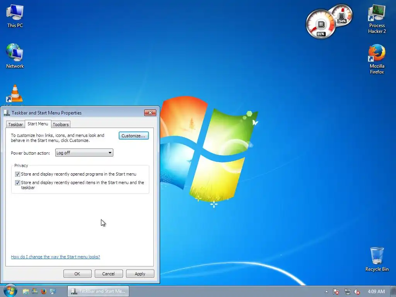Show hidden system tray icons
The width and height of the screenshot is (396, 297).
click(x=326, y=292)
